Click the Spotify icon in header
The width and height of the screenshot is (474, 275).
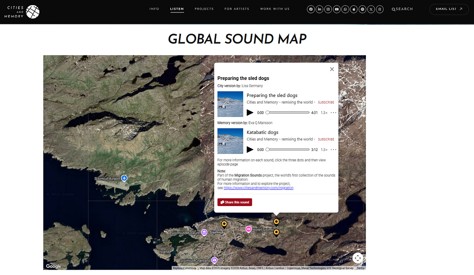point(362,9)
